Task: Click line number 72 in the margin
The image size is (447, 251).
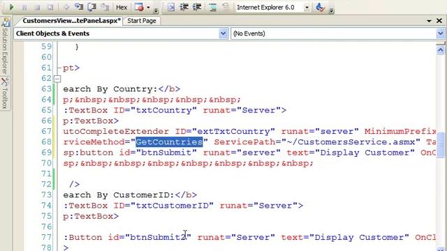Action: click(x=47, y=184)
